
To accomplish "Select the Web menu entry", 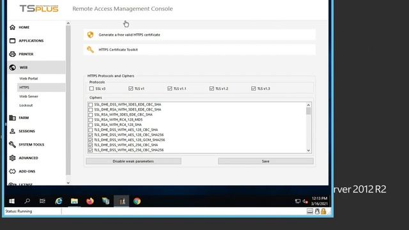I will click(x=36, y=68).
